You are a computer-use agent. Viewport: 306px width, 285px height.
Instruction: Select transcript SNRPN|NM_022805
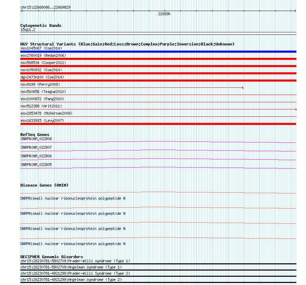[36, 165]
